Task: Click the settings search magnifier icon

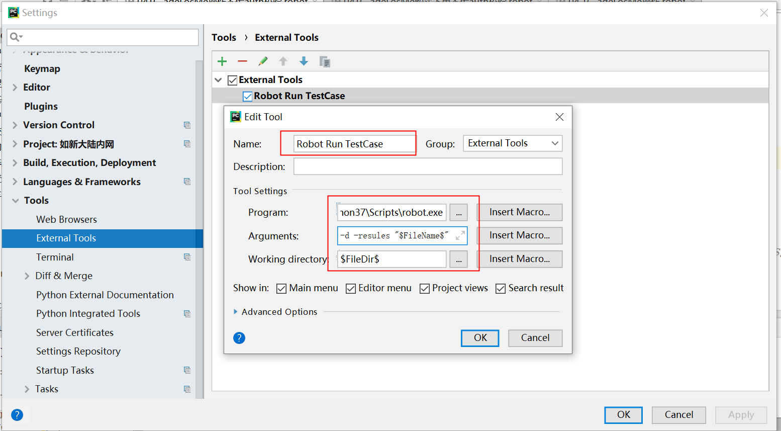Action: (x=16, y=37)
